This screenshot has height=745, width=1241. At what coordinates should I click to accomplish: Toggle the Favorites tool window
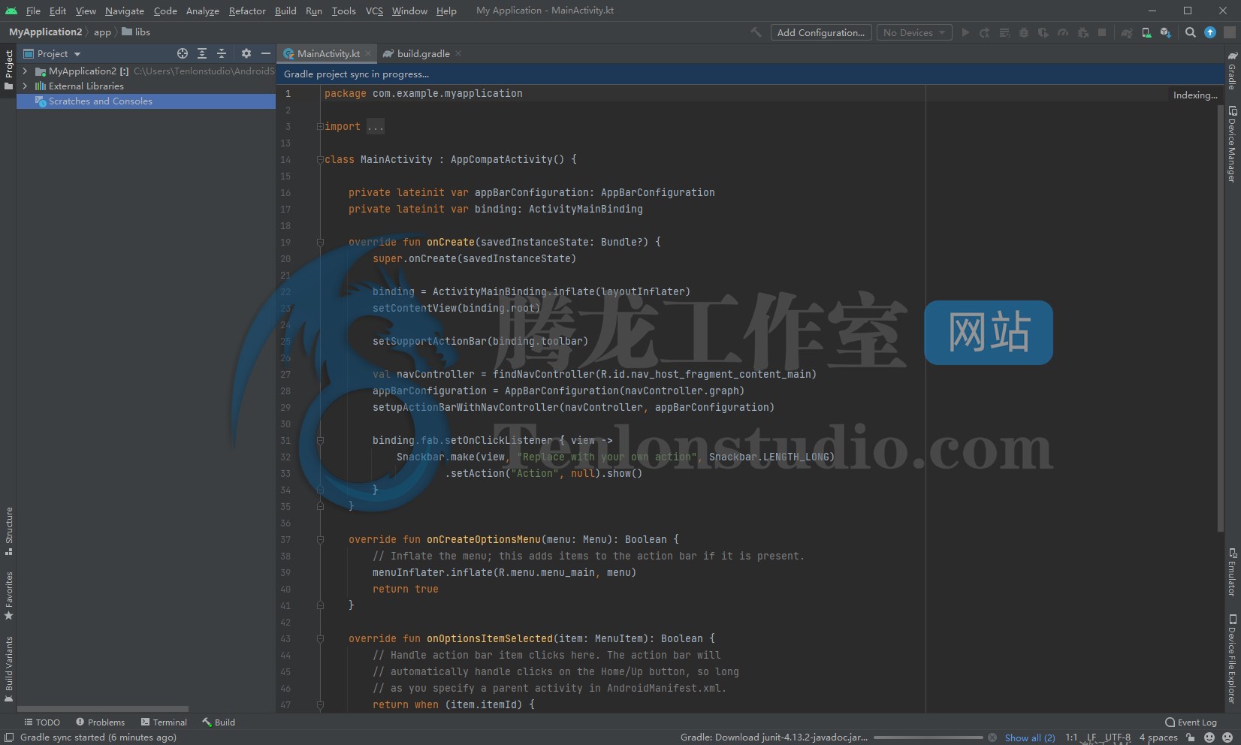pos(8,596)
